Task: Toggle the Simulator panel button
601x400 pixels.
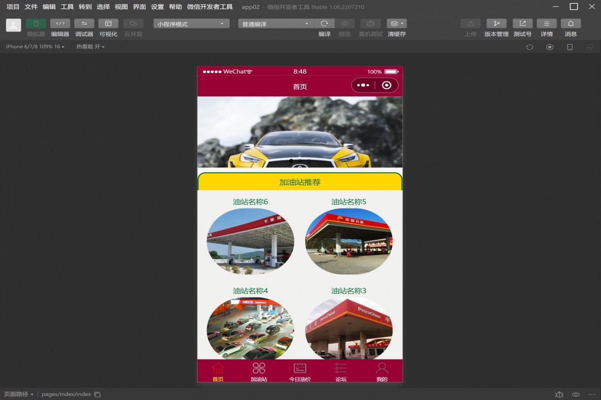Action: [36, 23]
